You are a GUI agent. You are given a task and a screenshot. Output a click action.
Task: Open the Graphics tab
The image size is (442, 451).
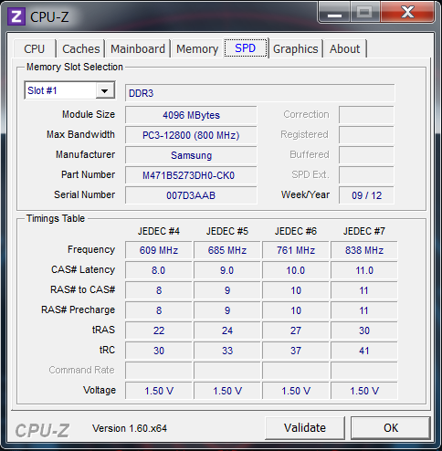[x=296, y=48]
